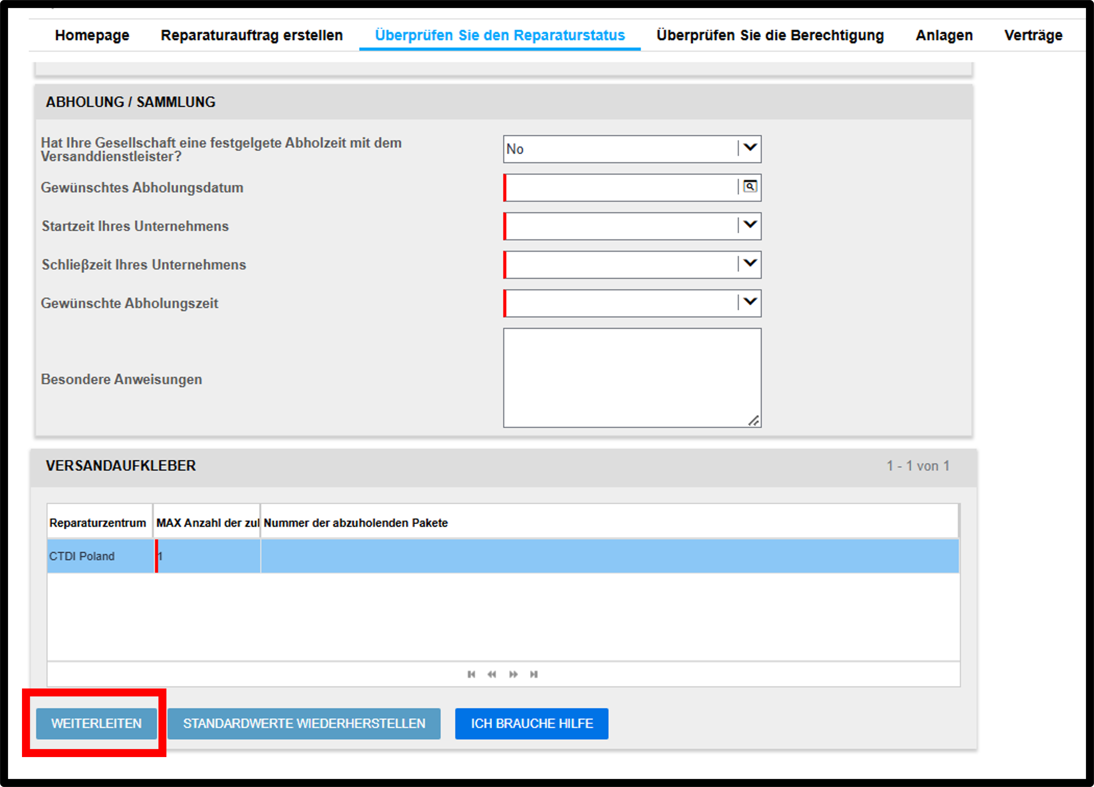The height and width of the screenshot is (787, 1094).
Task: Jump to last page of Versandaufkleber table
Action: pyautogui.click(x=533, y=674)
